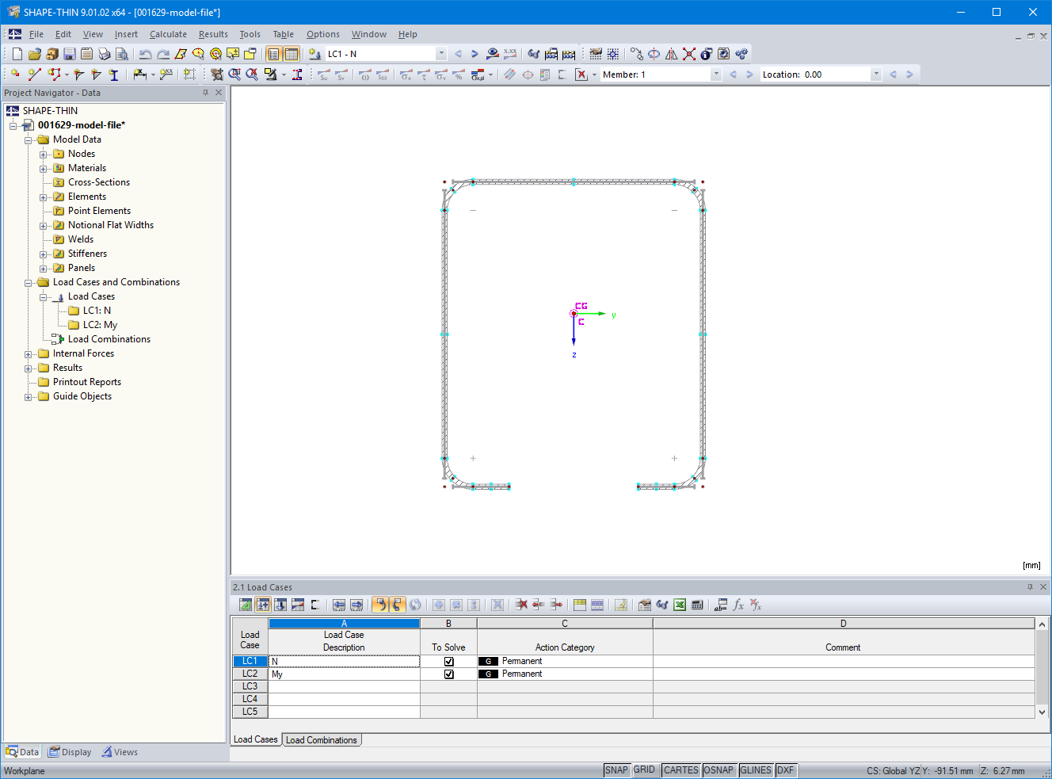Click the binoculars find icon in table toolbar
1052x779 pixels.
click(662, 605)
